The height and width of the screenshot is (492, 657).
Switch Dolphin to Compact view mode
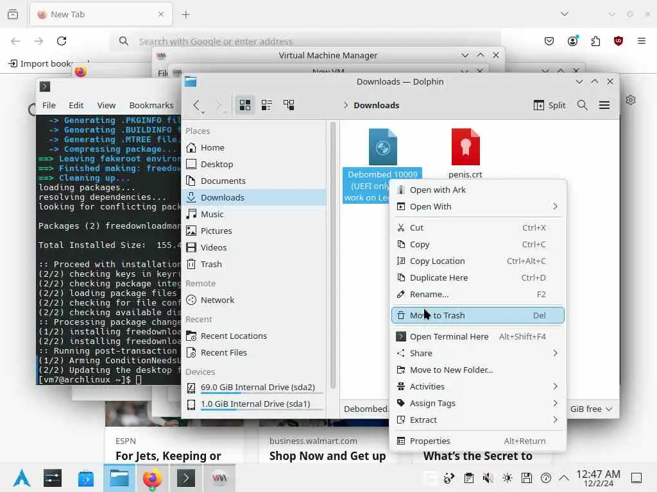(x=266, y=105)
